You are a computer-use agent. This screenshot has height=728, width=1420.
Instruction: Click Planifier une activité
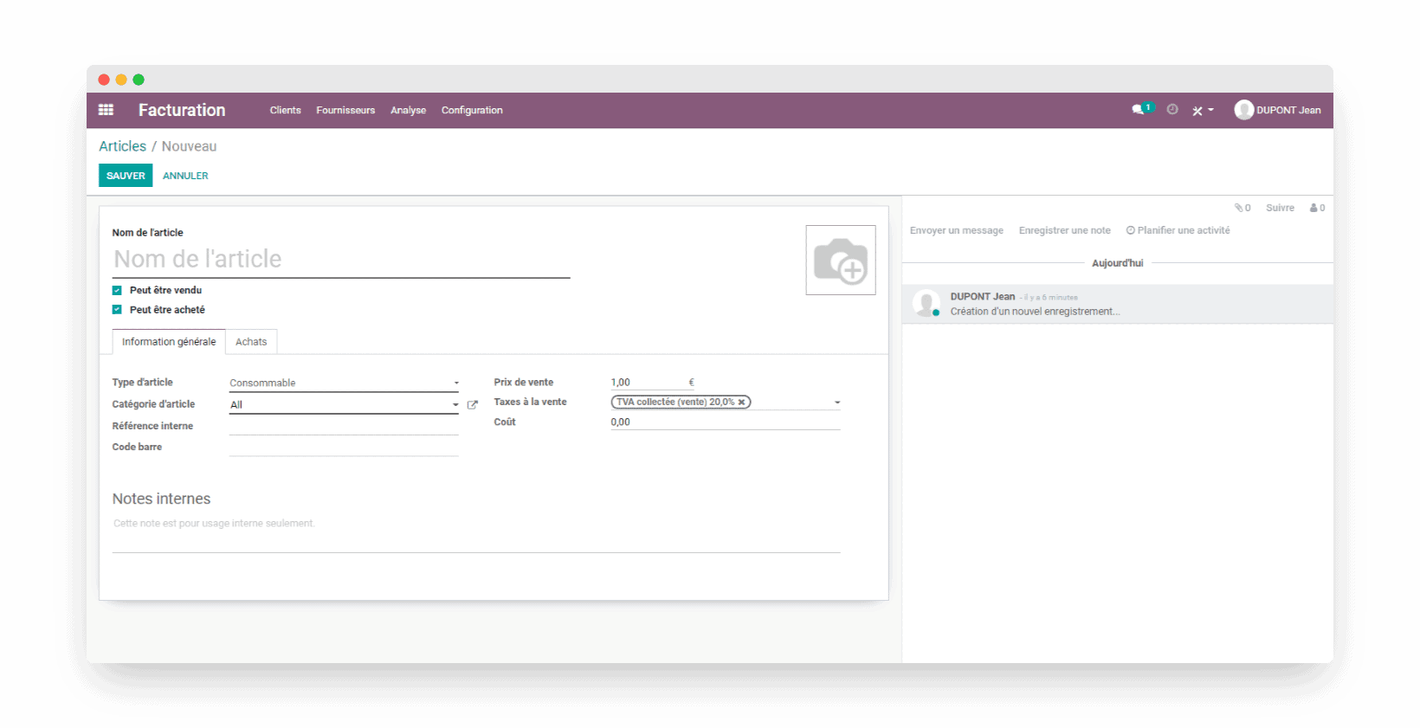(1178, 230)
